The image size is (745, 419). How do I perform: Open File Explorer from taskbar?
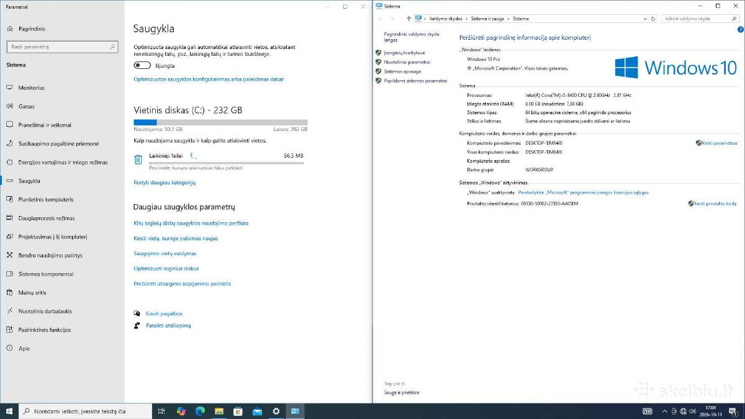click(x=219, y=411)
